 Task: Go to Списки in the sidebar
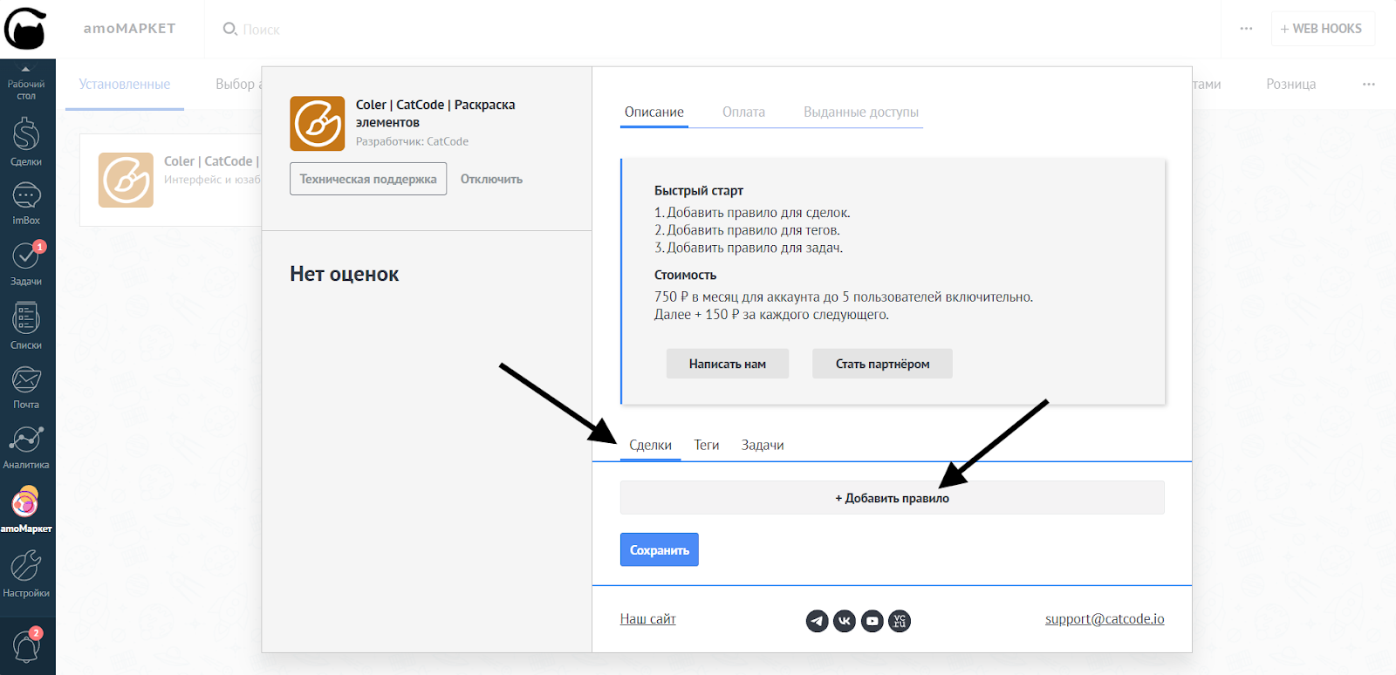(26, 324)
